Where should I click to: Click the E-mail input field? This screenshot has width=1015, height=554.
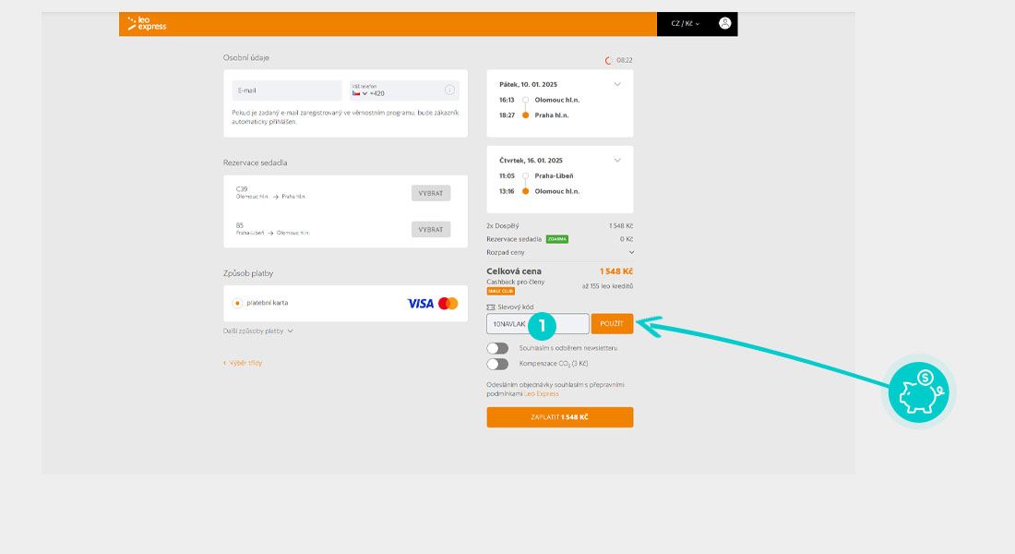287,90
